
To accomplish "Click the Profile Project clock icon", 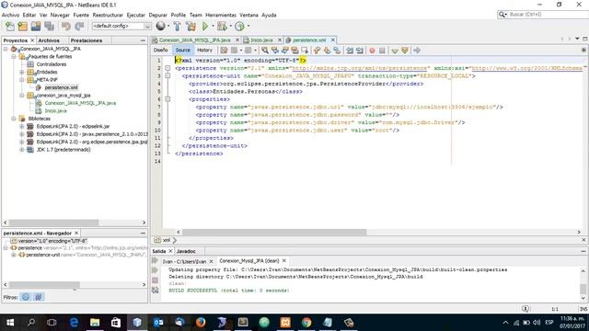I will [239, 26].
